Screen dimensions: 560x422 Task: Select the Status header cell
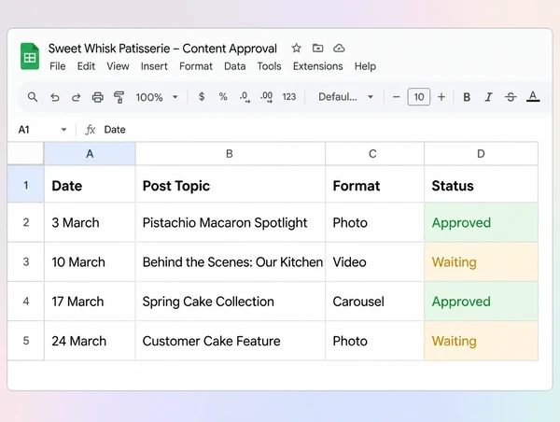coord(481,185)
